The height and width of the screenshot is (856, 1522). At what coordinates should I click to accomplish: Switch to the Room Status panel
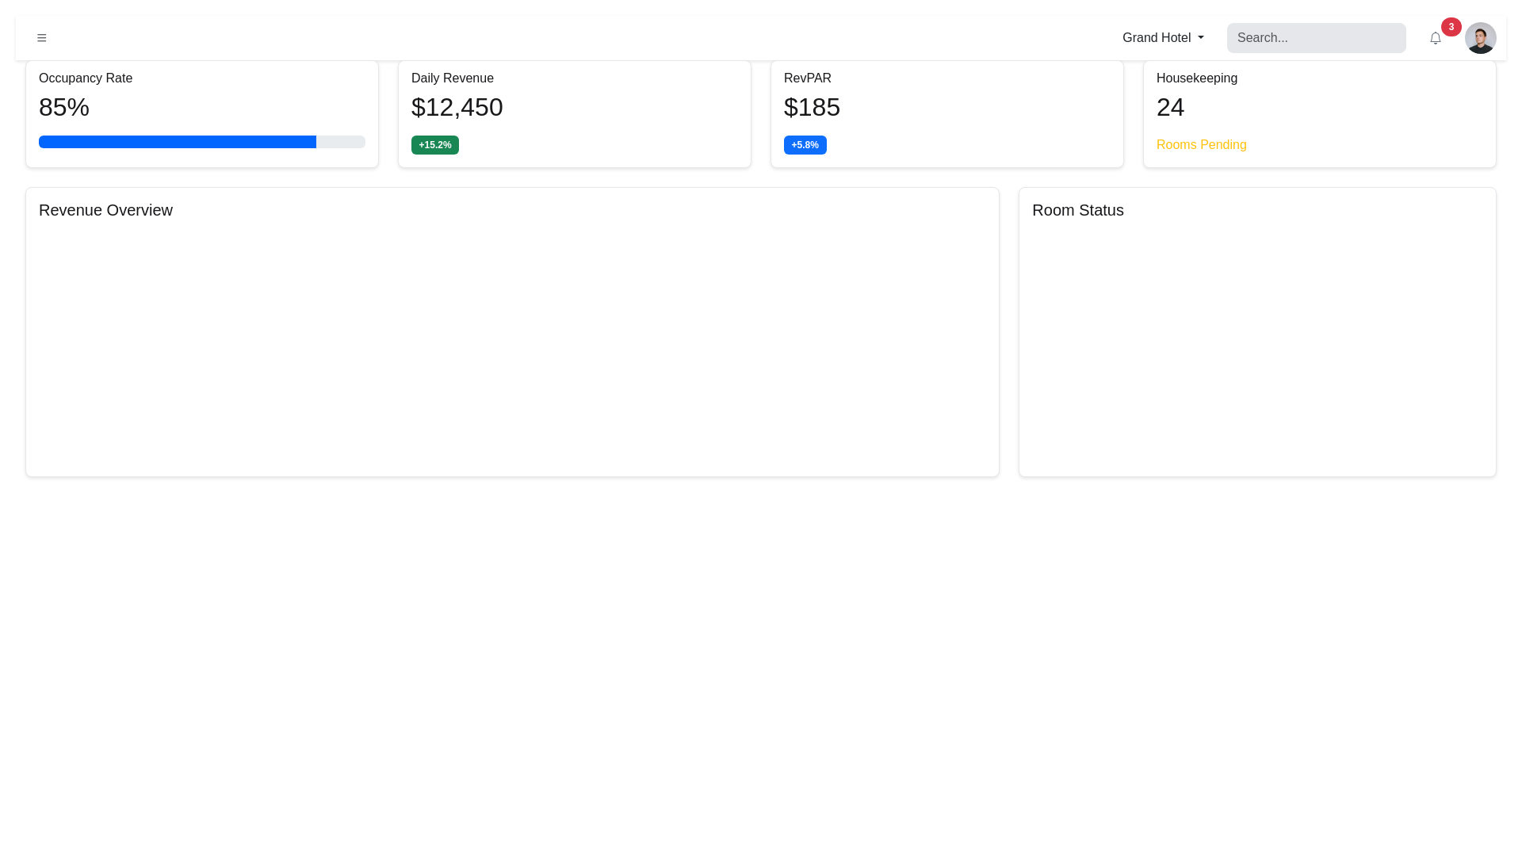tap(1077, 210)
